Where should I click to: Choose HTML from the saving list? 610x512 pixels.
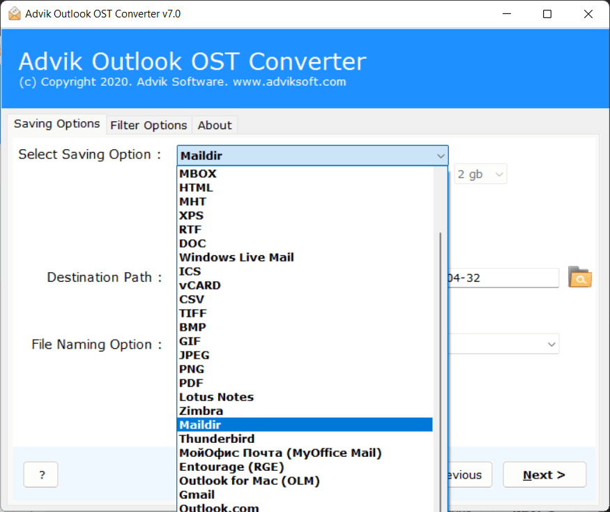305,188
